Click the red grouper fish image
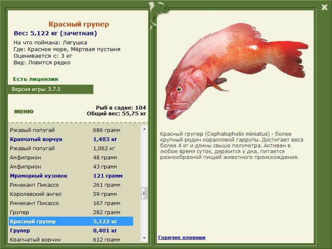Screen dimensions: 332x249 pyautogui.click(x=236, y=71)
